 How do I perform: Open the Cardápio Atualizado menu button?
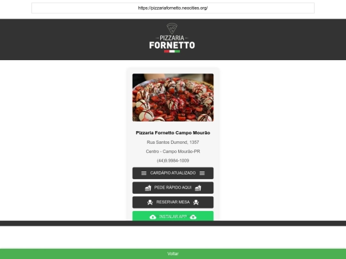[173, 173]
